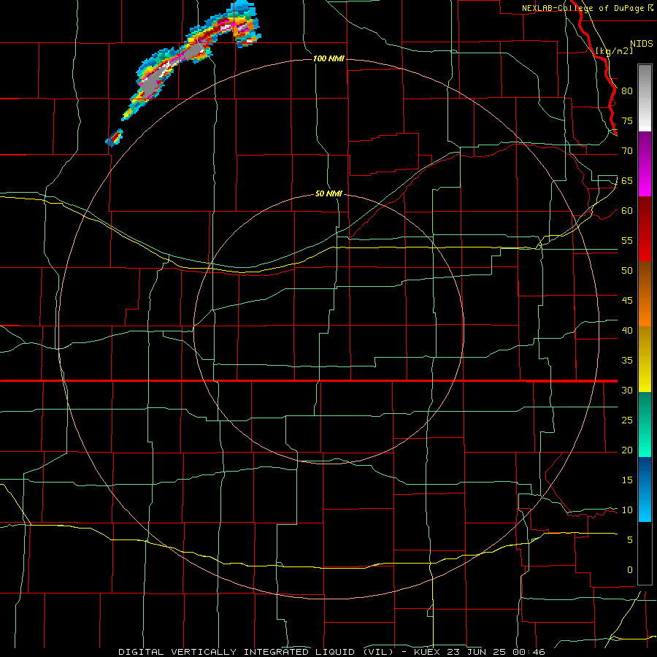Click the '50 NMI' range ring label

coord(329,194)
